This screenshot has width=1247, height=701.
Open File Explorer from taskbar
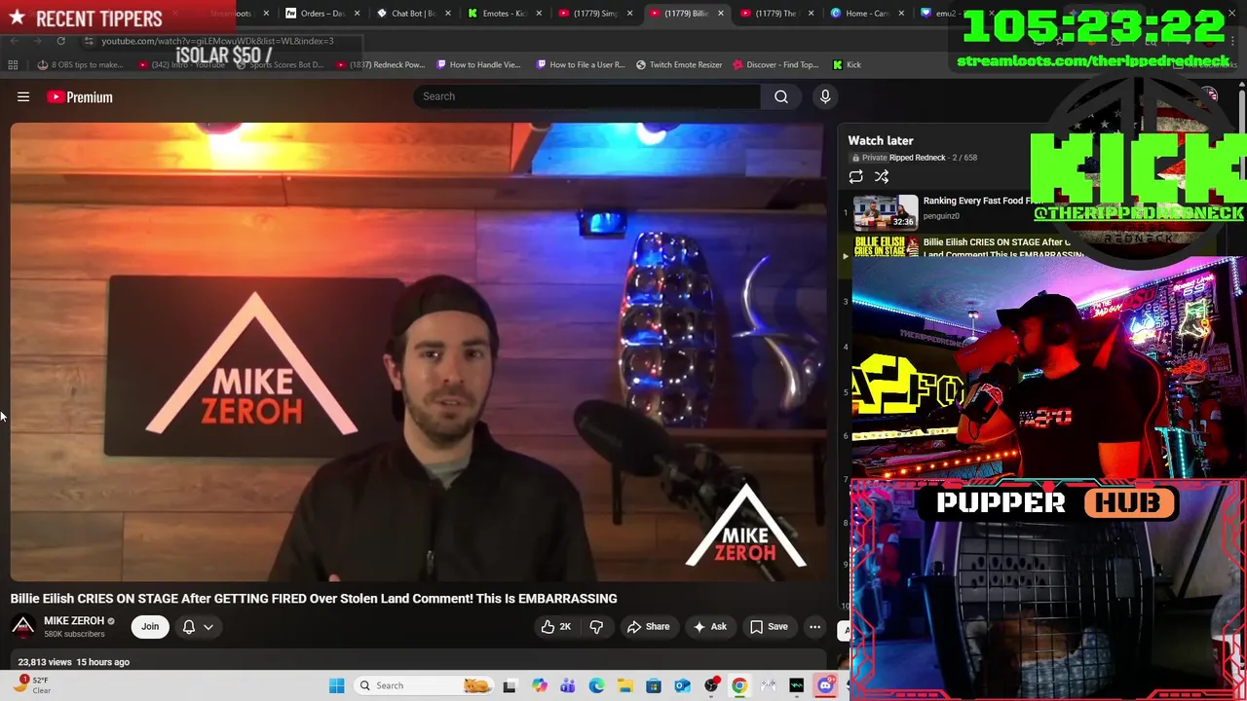(x=624, y=685)
